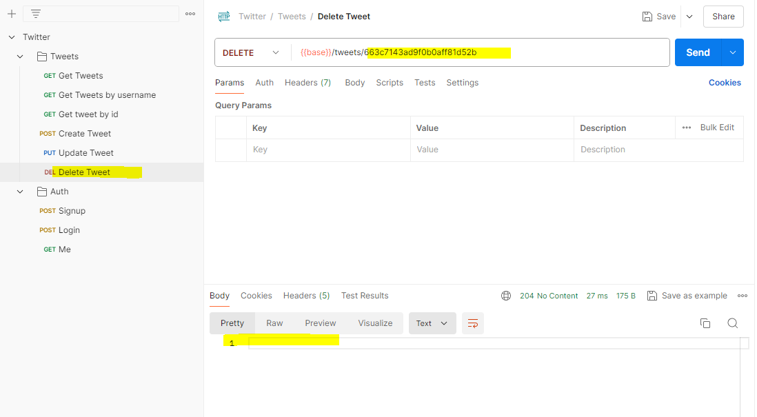Screen dimensions: 757x417
Task: Open the Scripts tab
Action: (x=390, y=83)
